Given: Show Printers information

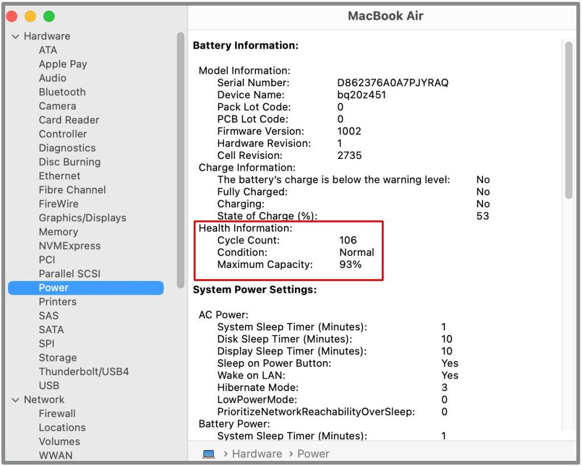Looking at the screenshot, I should point(57,302).
